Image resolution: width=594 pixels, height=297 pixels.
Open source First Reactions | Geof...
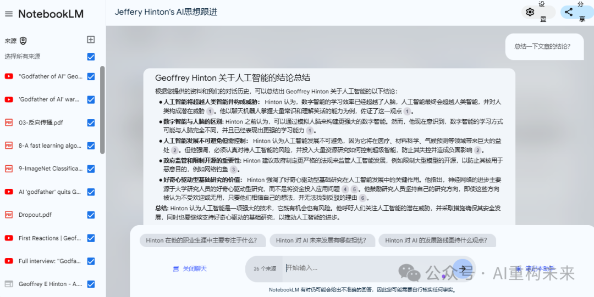pyautogui.click(x=51, y=238)
